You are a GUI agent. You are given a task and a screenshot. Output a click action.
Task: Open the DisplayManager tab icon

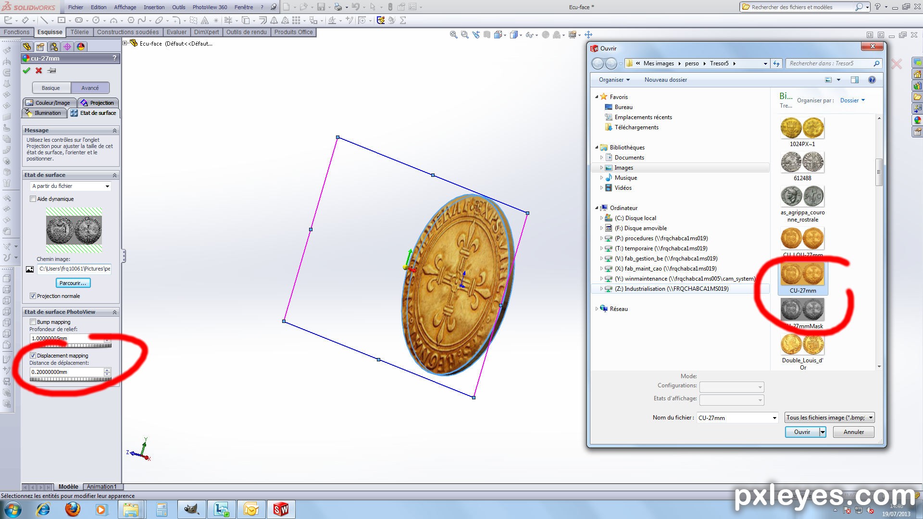click(81, 47)
